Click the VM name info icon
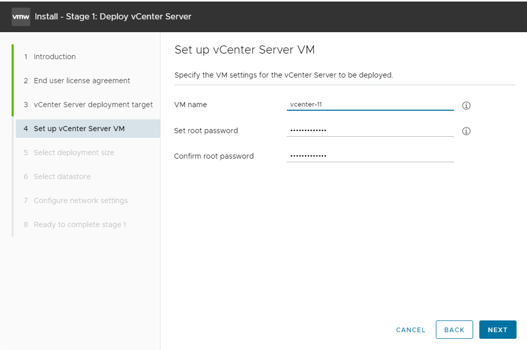 [466, 106]
